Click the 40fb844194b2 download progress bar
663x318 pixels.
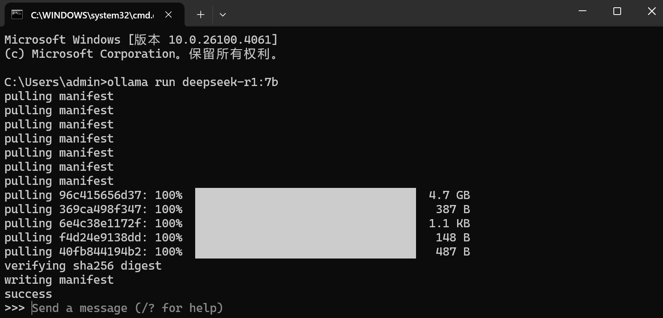[305, 252]
